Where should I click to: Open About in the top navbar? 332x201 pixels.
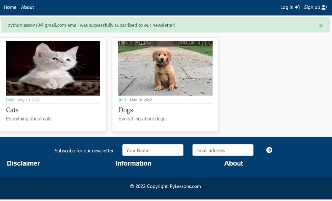click(27, 7)
